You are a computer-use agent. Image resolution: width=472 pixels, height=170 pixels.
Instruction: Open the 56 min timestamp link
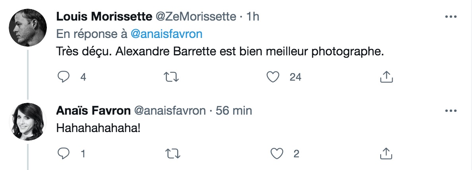click(234, 111)
